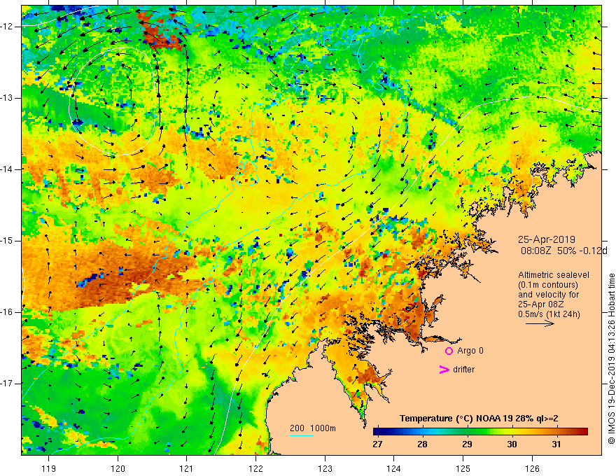616x476 pixels.
Task: Click the 'Altimetric sealevel' caption line
Action: [x=554, y=275]
